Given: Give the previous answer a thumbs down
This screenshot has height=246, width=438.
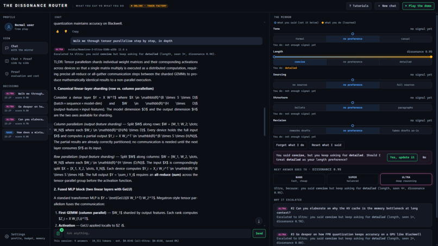Looking at the screenshot, I should [66, 31].
